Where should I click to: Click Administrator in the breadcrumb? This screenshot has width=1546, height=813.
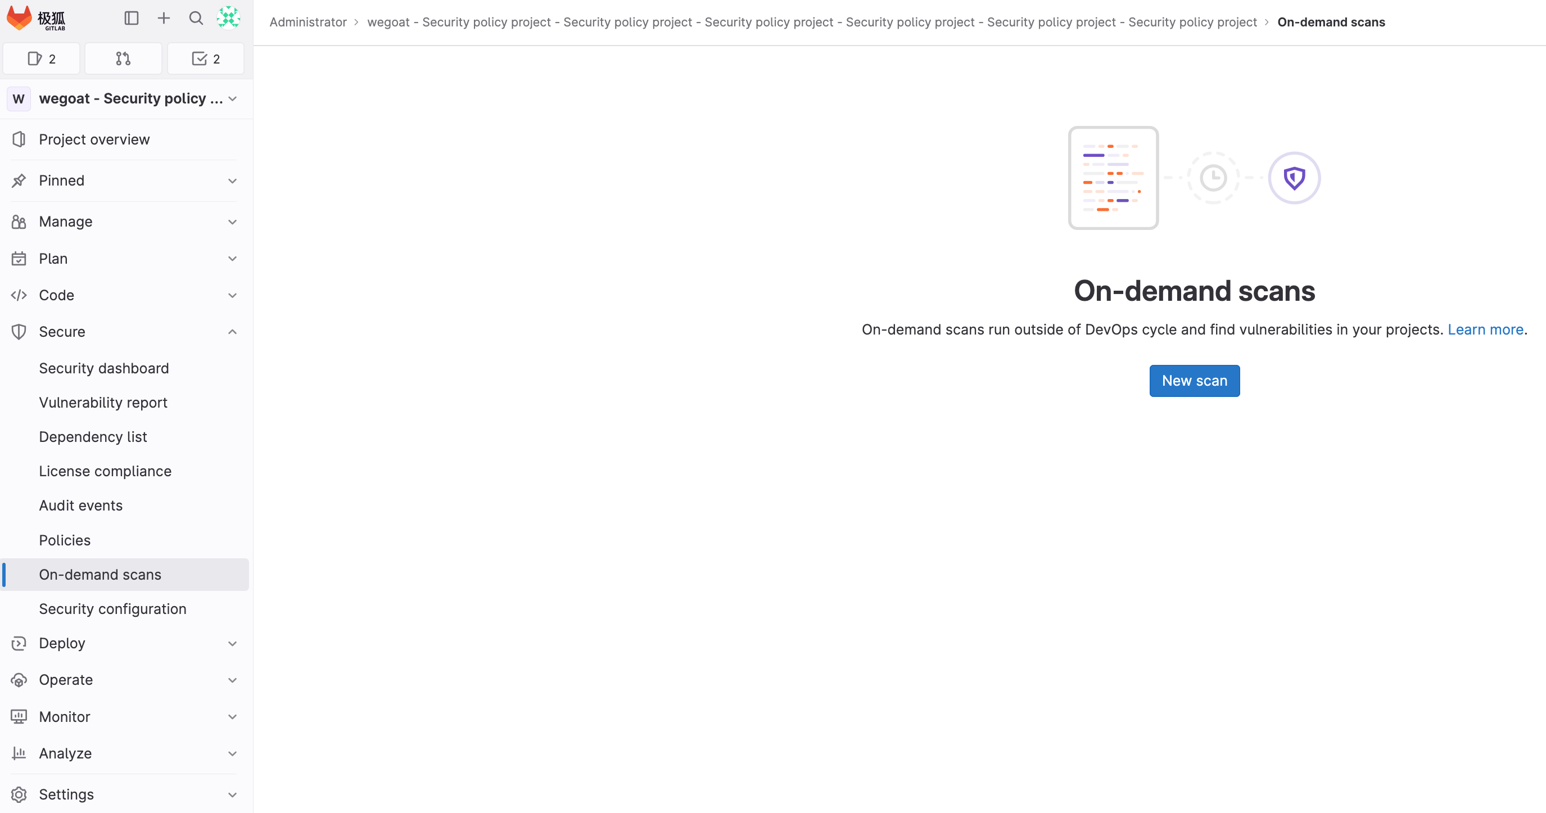308,22
